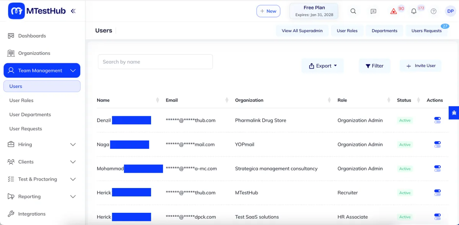The width and height of the screenshot is (459, 225).
Task: Click the Clients people icon
Action: (x=11, y=162)
